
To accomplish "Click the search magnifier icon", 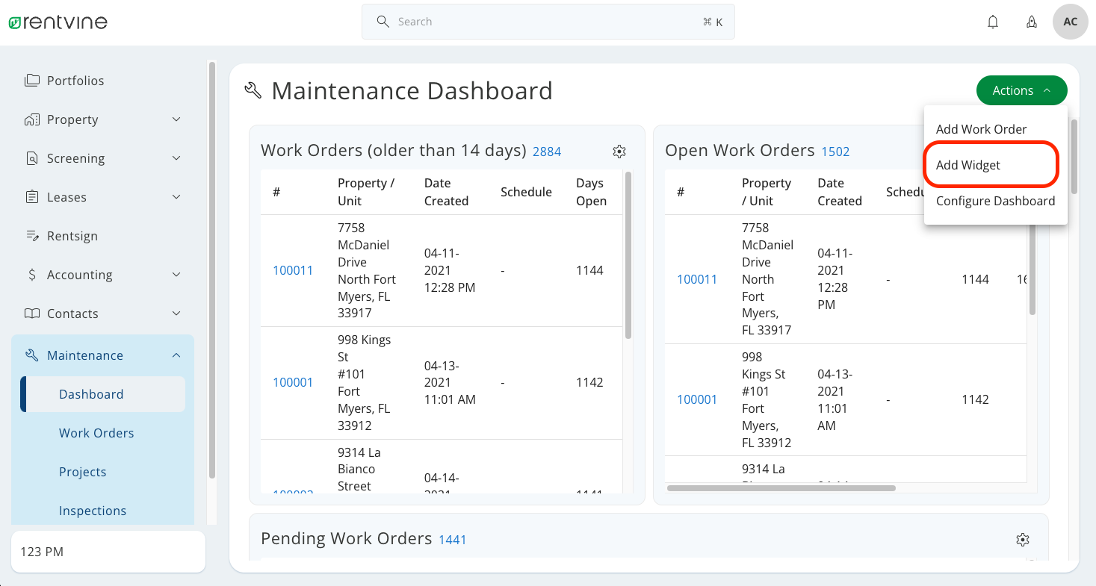I will click(383, 22).
